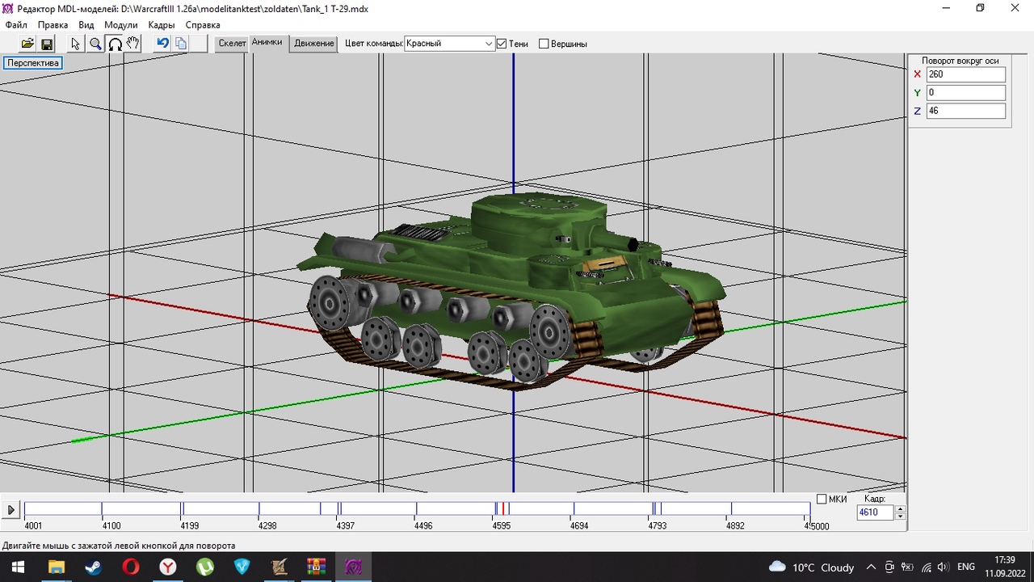Open File Explorer from the taskbar
Screen dimensions: 1034x582
(56, 567)
